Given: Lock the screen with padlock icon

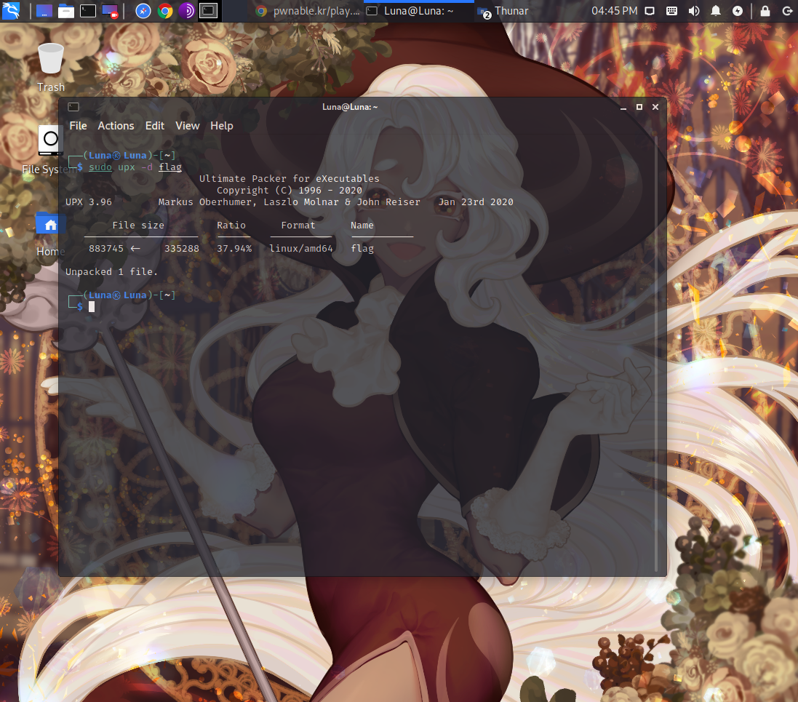Looking at the screenshot, I should click(765, 11).
